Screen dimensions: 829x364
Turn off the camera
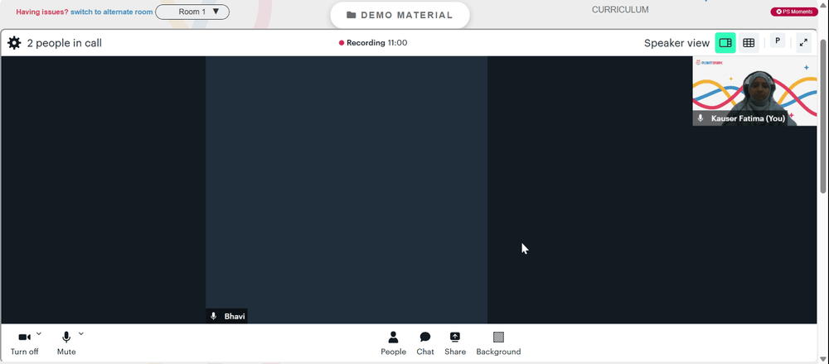point(24,343)
